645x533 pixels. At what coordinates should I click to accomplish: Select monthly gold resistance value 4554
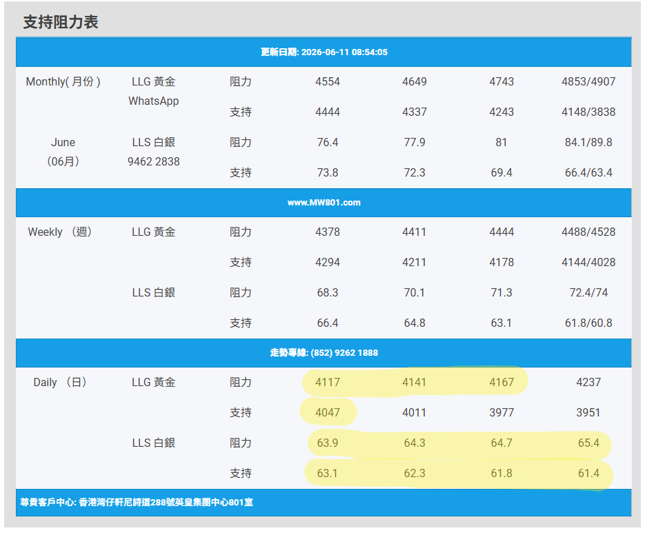pyautogui.click(x=328, y=82)
